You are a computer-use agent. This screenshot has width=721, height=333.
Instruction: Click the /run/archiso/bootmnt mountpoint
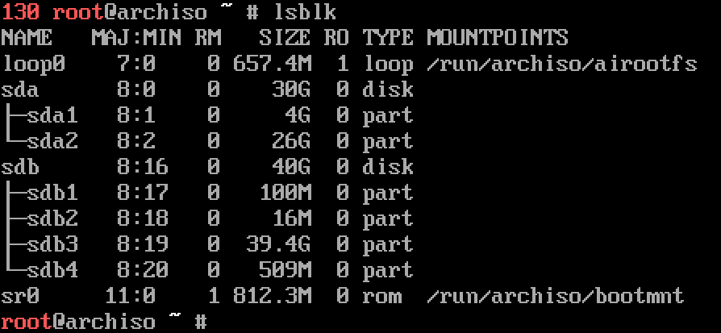click(556, 297)
